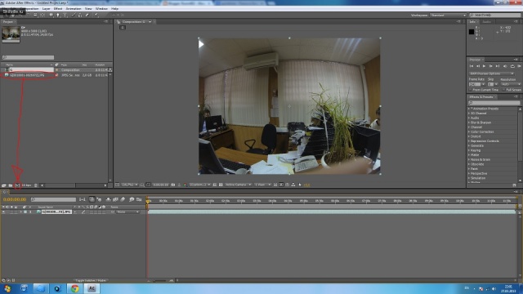The width and height of the screenshot is (523, 294).
Task: Click the Create New Composition icon
Action: click(17, 185)
